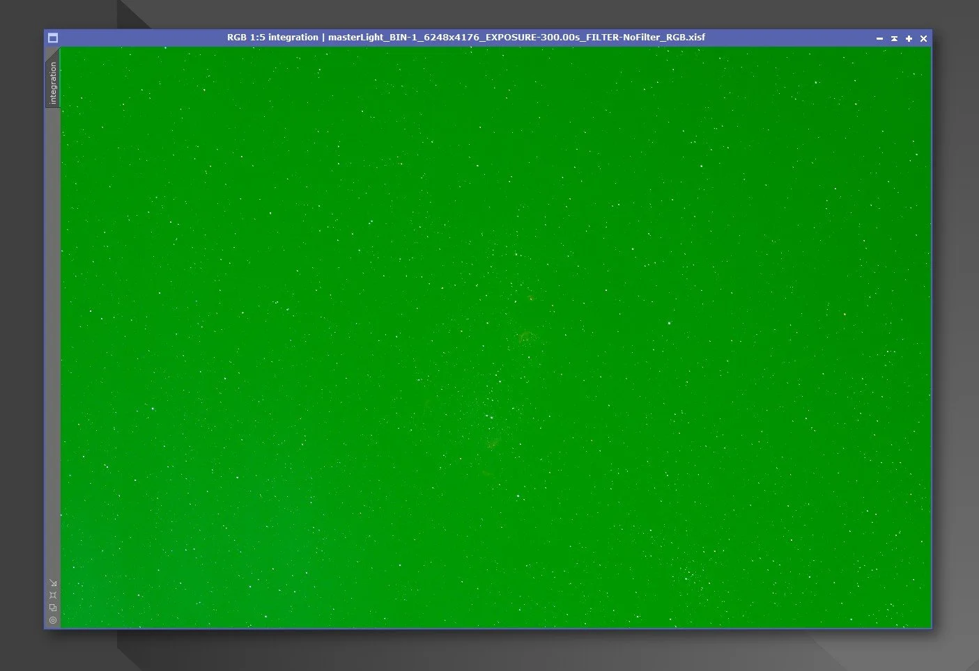Image resolution: width=979 pixels, height=671 pixels.
Task: Iconize the window with the minus button
Action: (879, 38)
